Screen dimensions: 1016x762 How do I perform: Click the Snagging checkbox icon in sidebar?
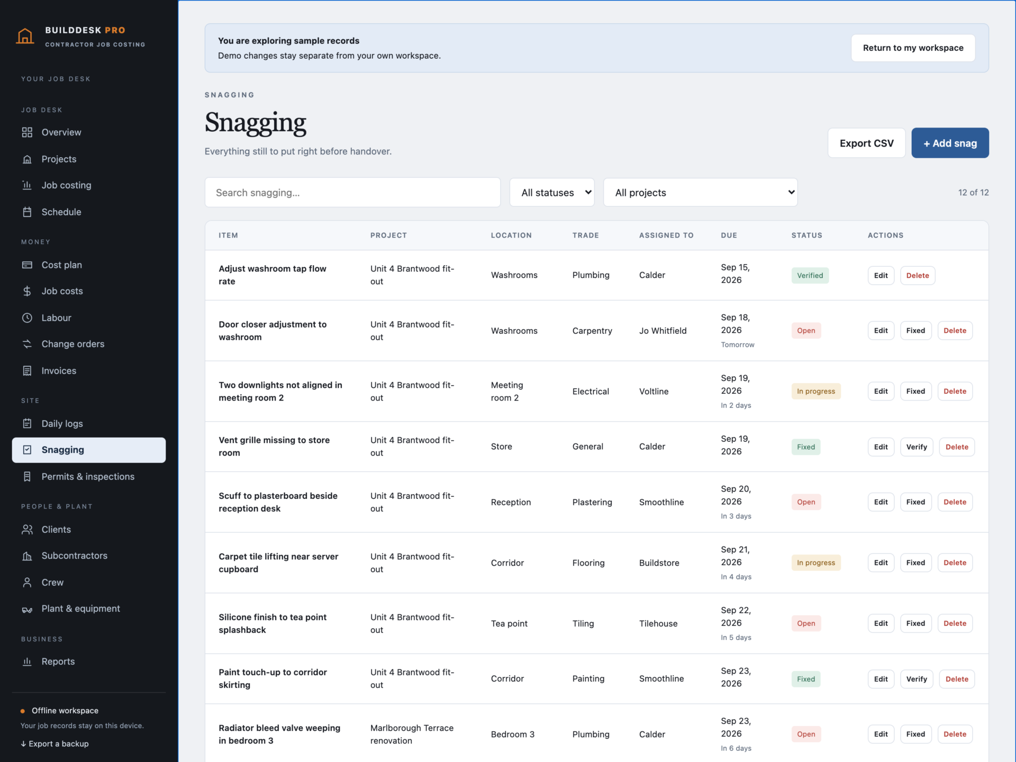tap(27, 450)
